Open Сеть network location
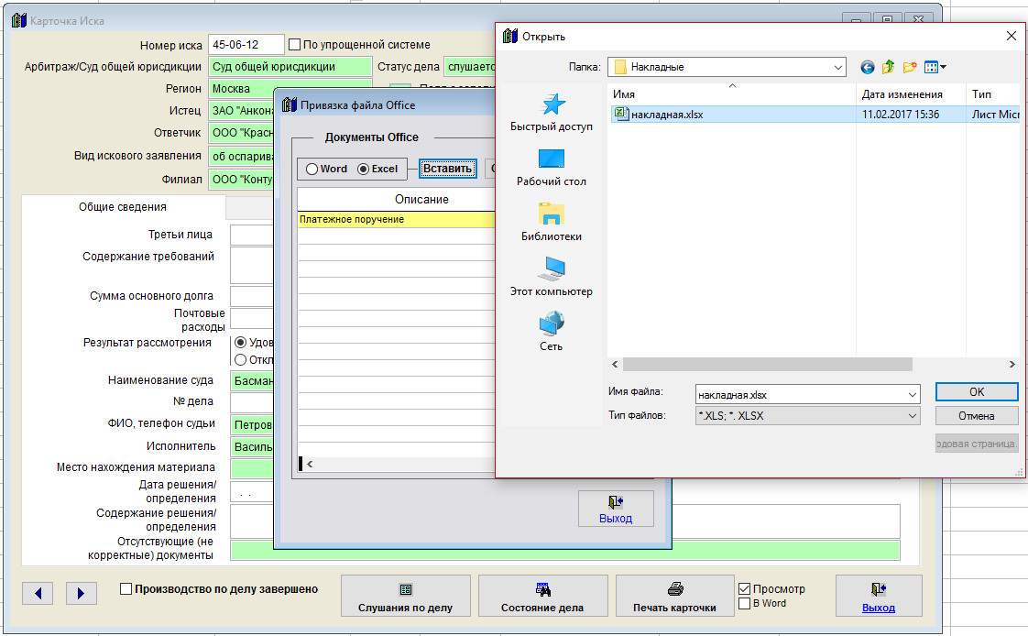The width and height of the screenshot is (1028, 636). click(x=551, y=332)
